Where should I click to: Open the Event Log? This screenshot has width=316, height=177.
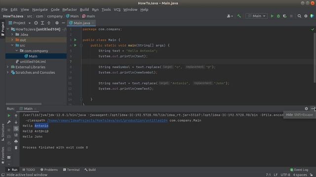(299, 170)
